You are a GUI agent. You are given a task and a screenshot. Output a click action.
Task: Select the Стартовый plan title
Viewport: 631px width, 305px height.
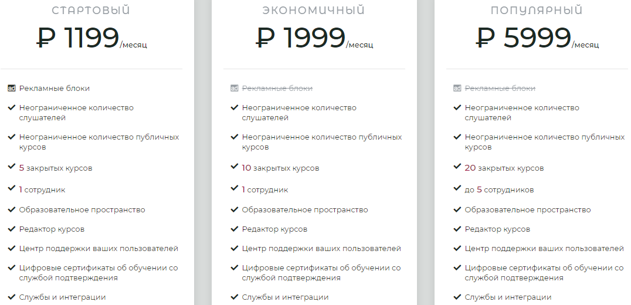click(91, 11)
